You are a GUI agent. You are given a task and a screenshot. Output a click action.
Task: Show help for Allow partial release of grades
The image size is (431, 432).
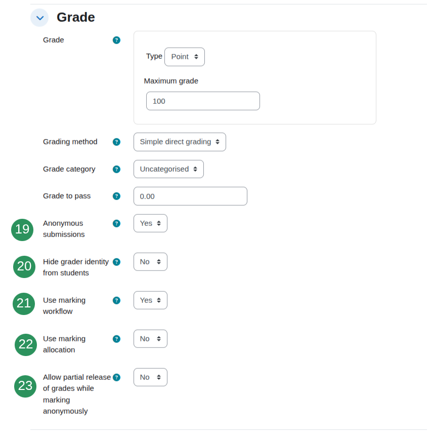(116, 377)
